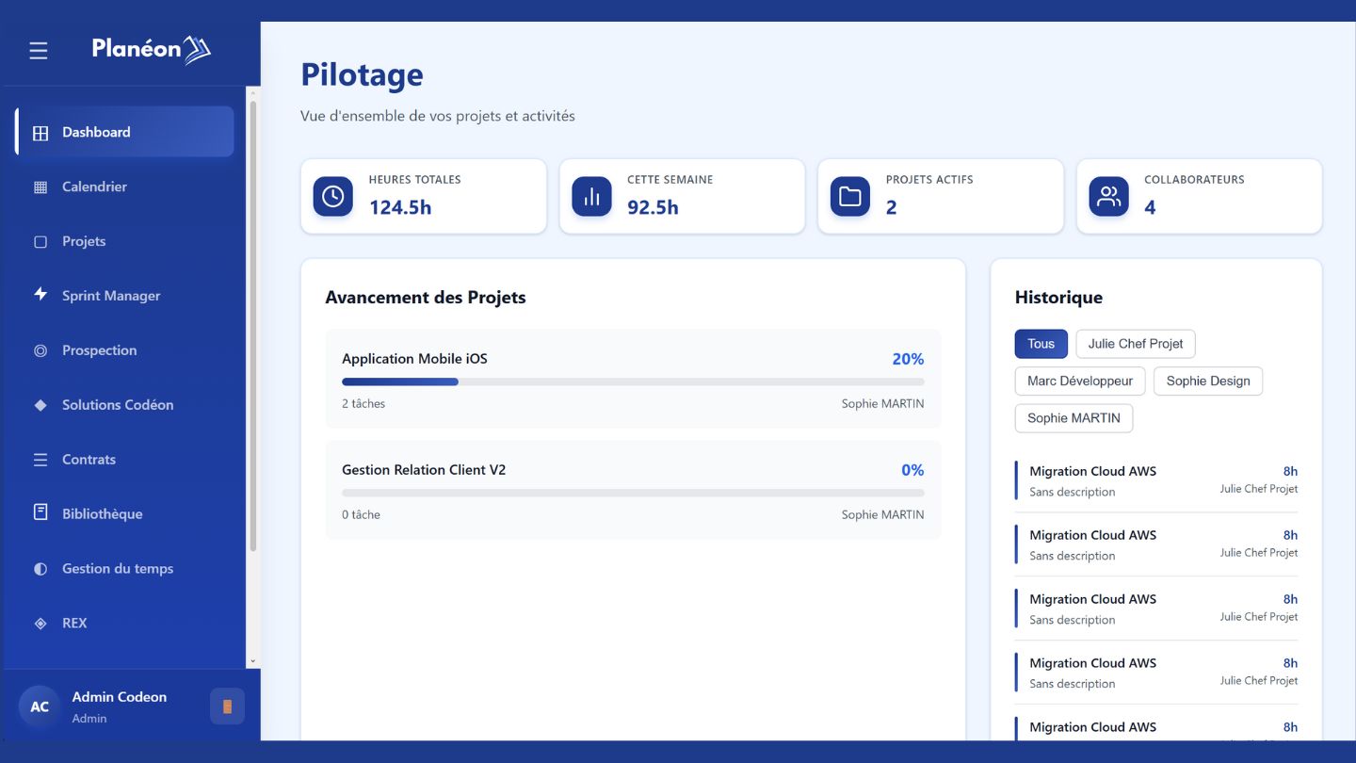The height and width of the screenshot is (763, 1356).
Task: Open the Dashboard menu item
Action: (x=124, y=132)
